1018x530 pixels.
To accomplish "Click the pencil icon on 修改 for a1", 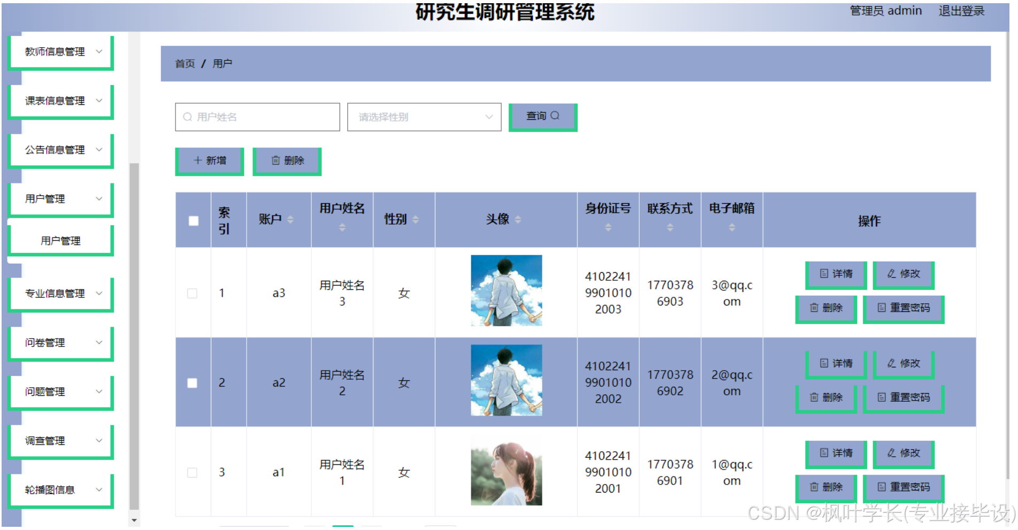I will pyautogui.click(x=892, y=454).
